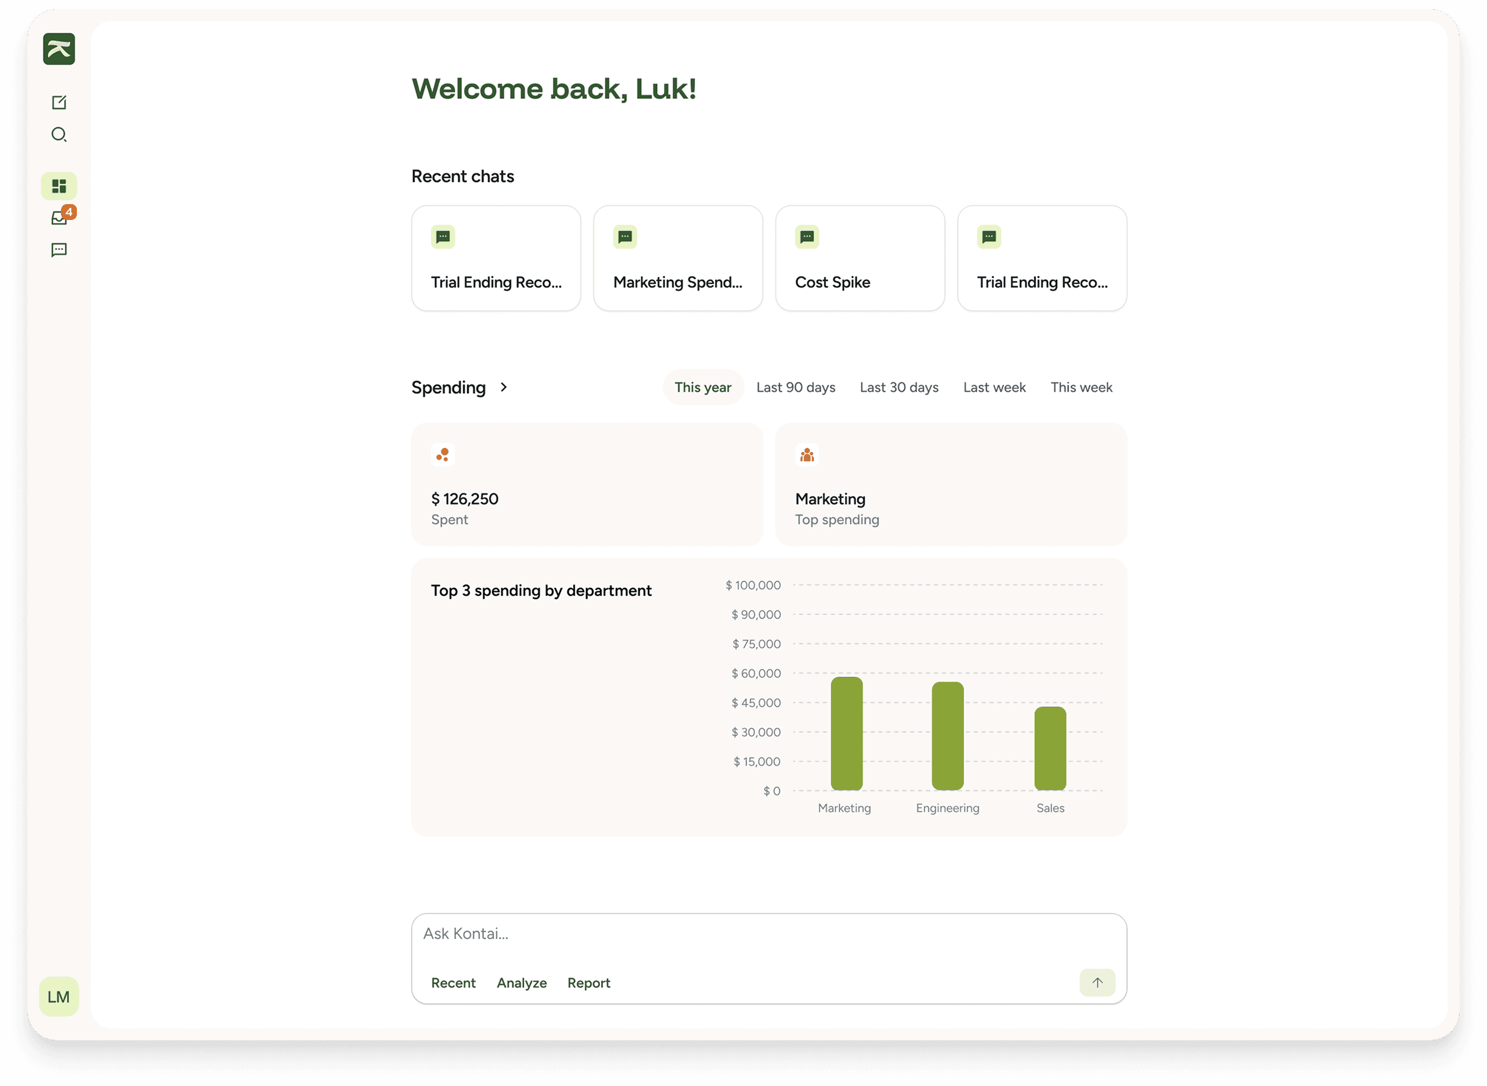
Task: Open new chat compose icon
Action: pyautogui.click(x=59, y=102)
